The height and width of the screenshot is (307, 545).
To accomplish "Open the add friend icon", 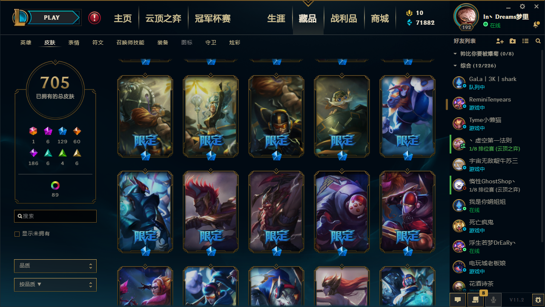I will pos(500,41).
